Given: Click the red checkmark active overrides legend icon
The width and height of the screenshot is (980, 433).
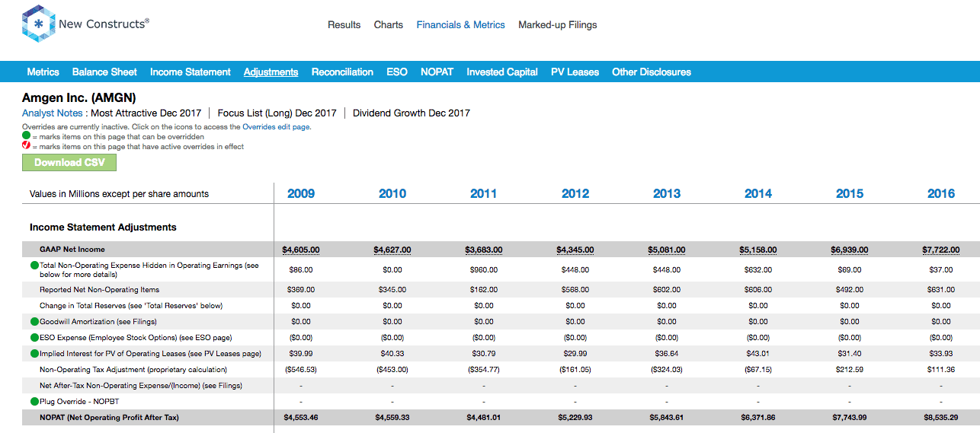Looking at the screenshot, I should click(x=26, y=145).
